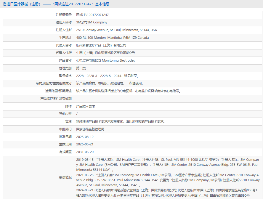Image resolution: width=263 pixels, height=199 pixels.
Task: Click the 注册证编号 label
Action: 64,15
